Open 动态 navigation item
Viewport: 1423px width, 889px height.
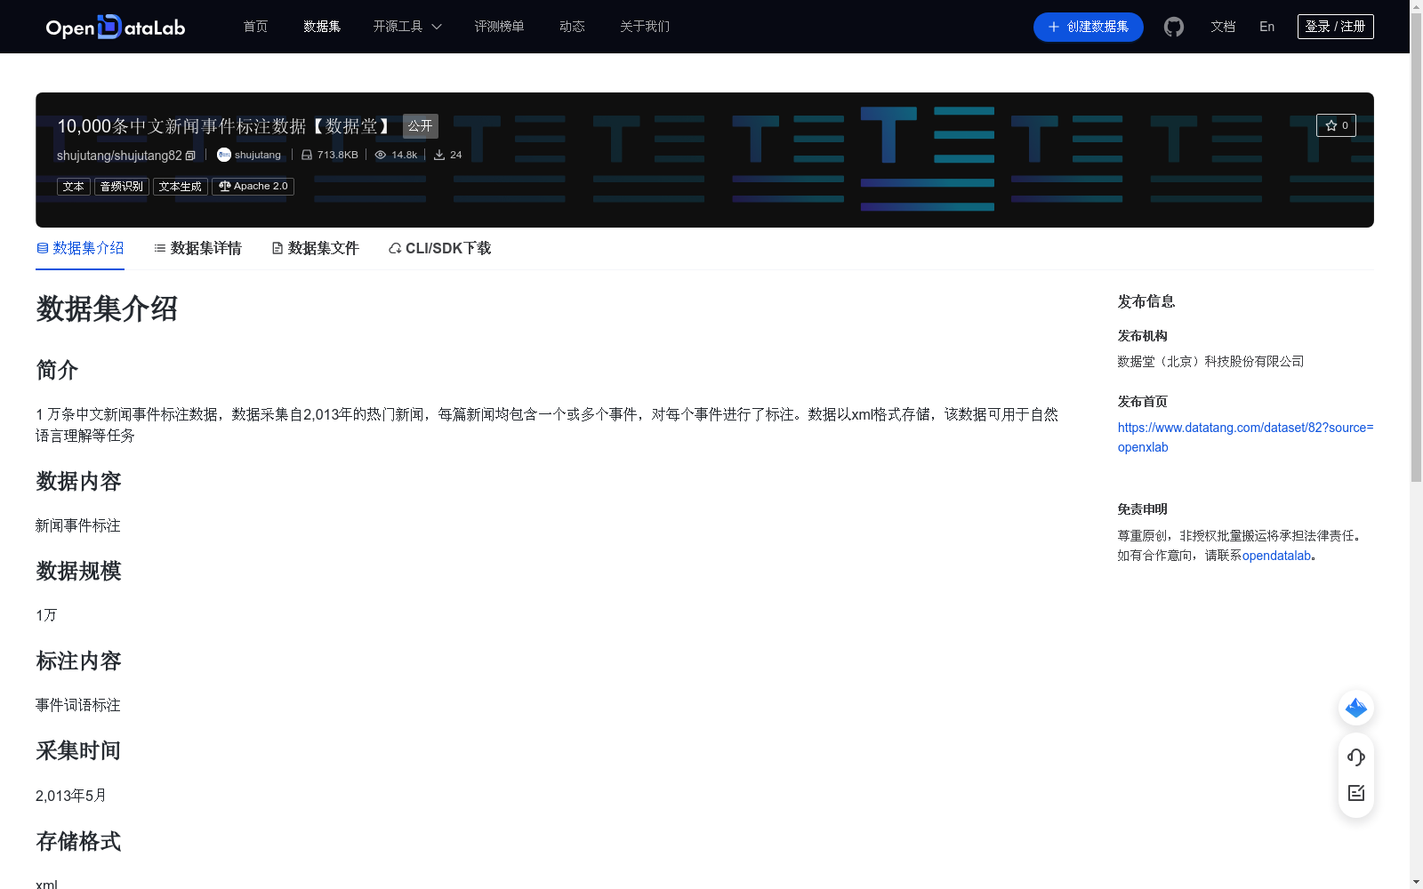point(572,27)
